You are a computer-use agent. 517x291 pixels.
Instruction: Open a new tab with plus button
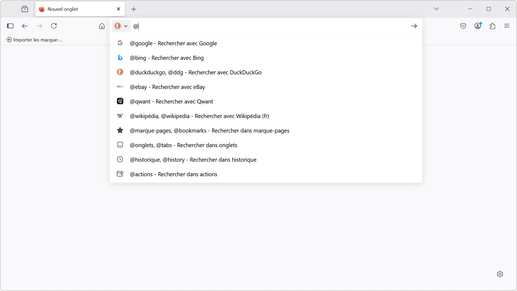pyautogui.click(x=134, y=9)
